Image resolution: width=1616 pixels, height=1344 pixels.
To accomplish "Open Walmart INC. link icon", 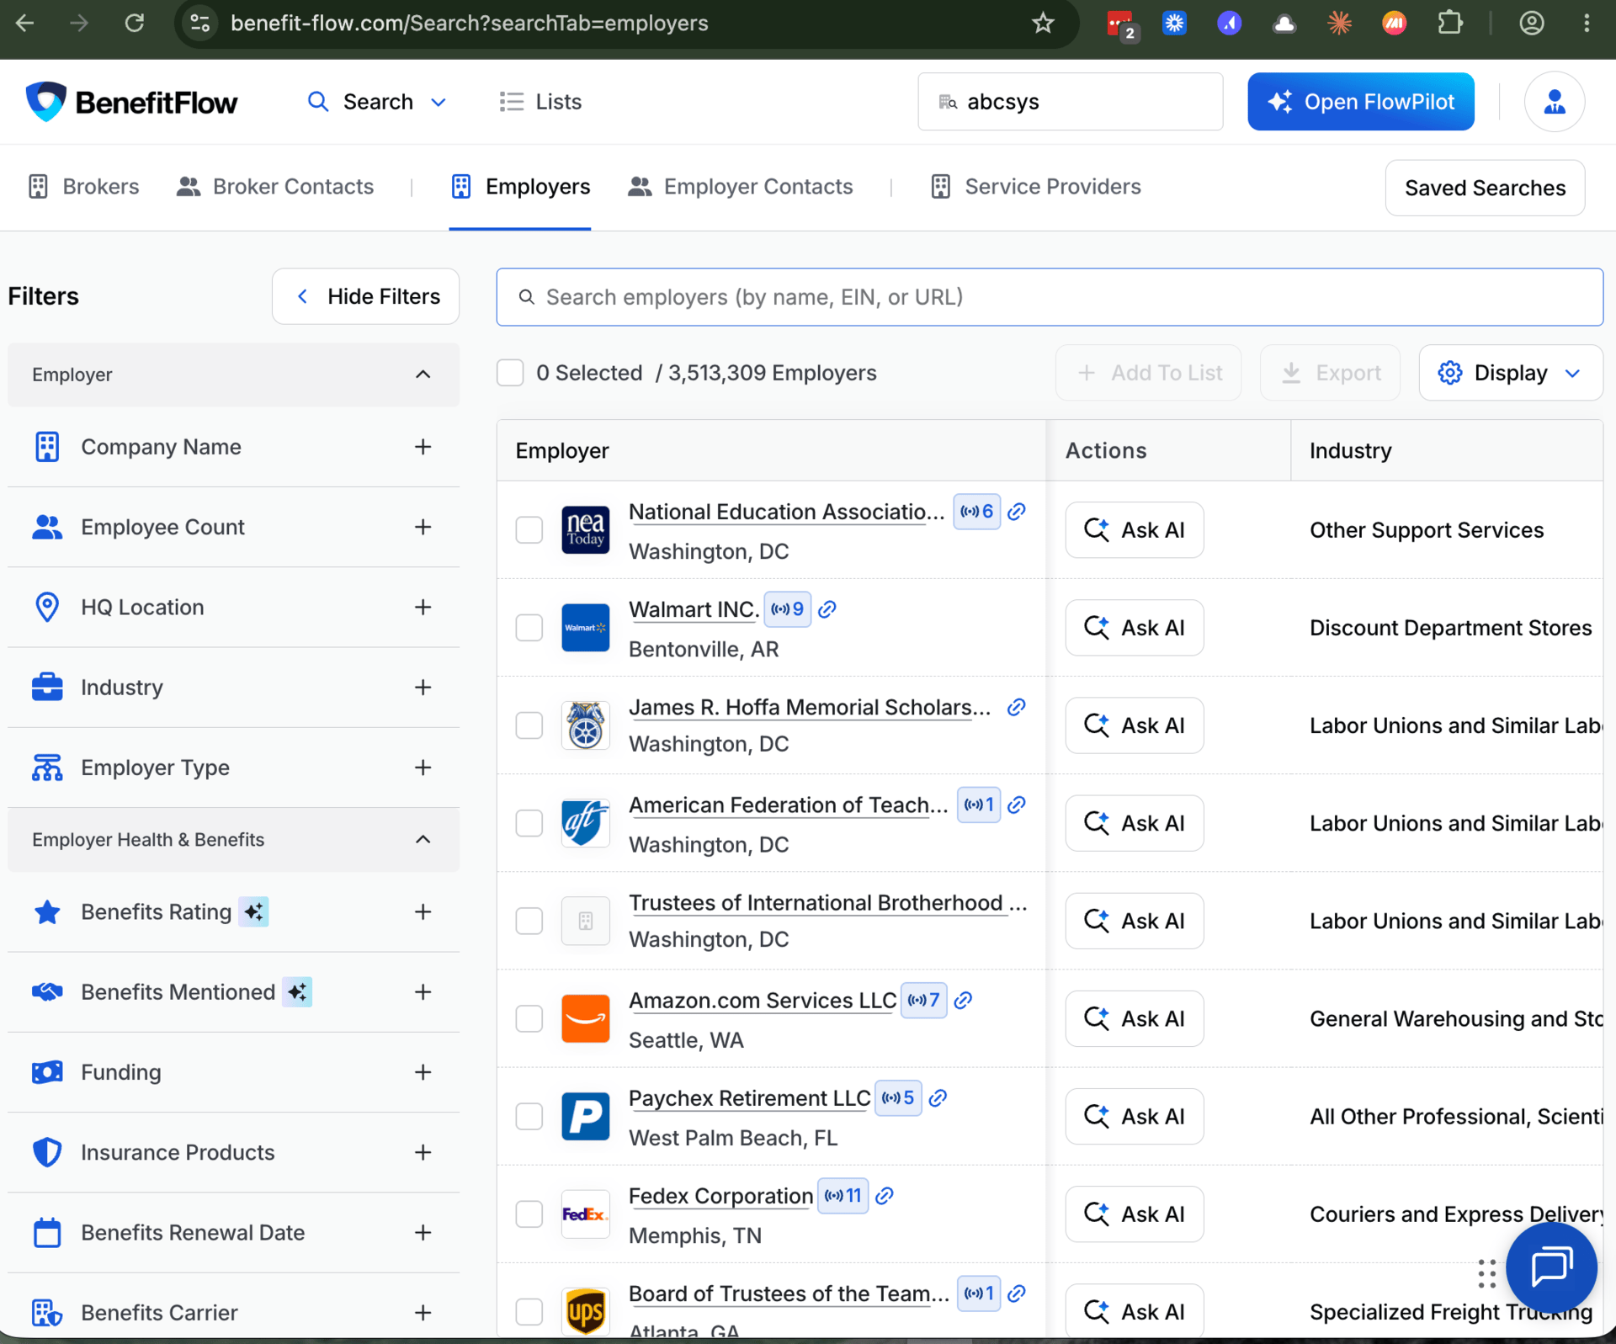I will 827,609.
